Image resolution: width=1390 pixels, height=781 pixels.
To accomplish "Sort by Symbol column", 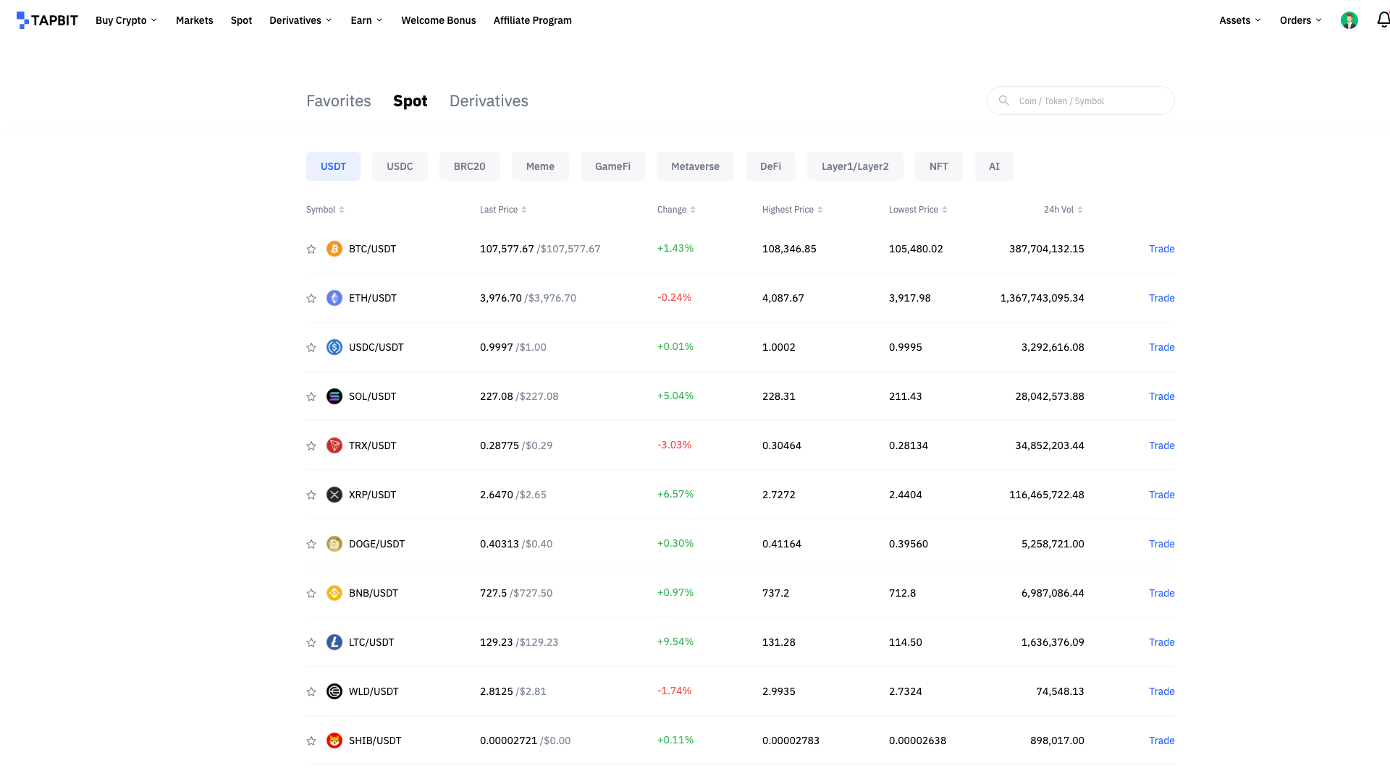I will point(325,210).
